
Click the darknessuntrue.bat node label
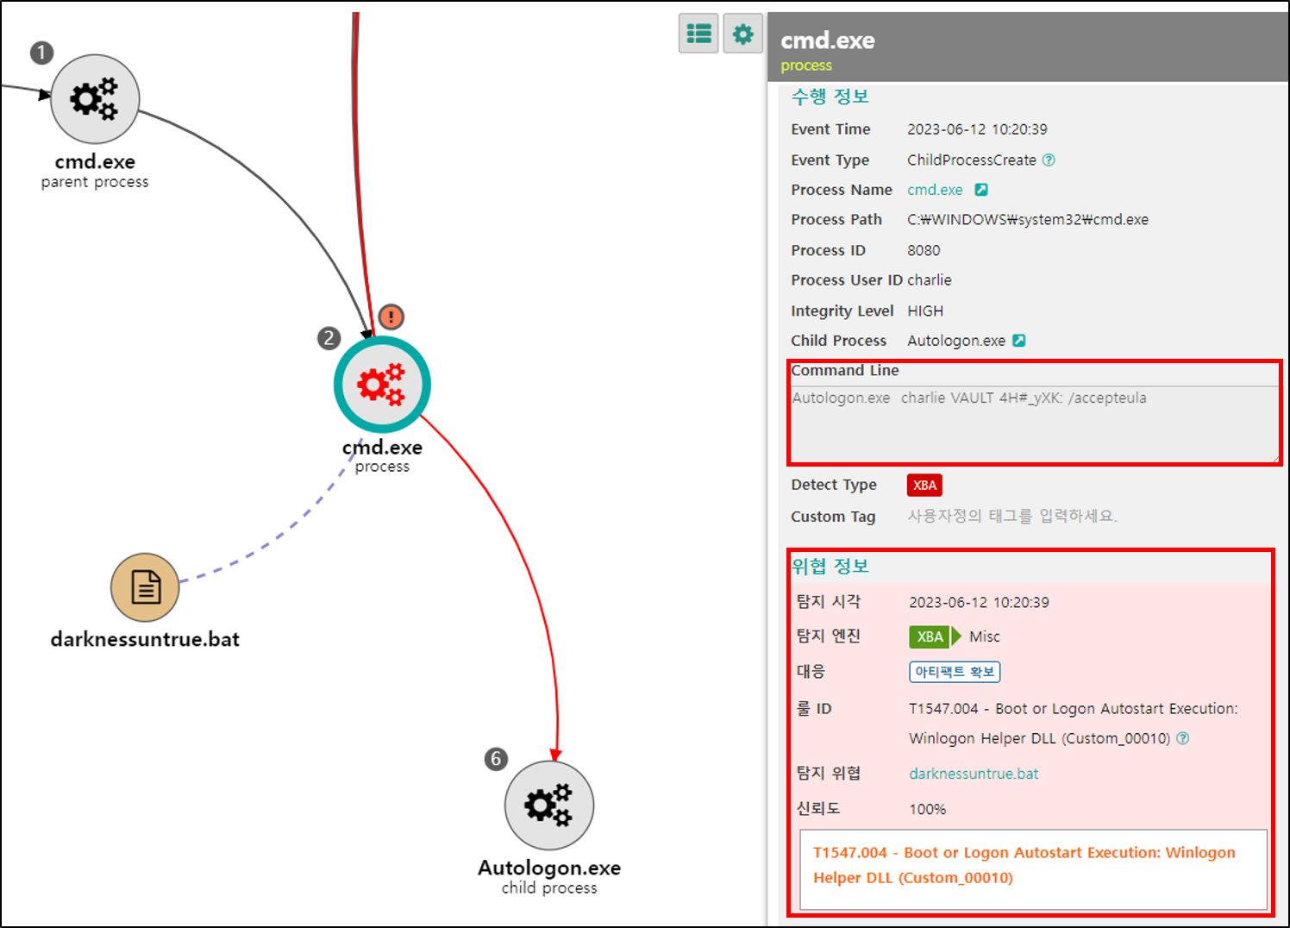pyautogui.click(x=145, y=639)
